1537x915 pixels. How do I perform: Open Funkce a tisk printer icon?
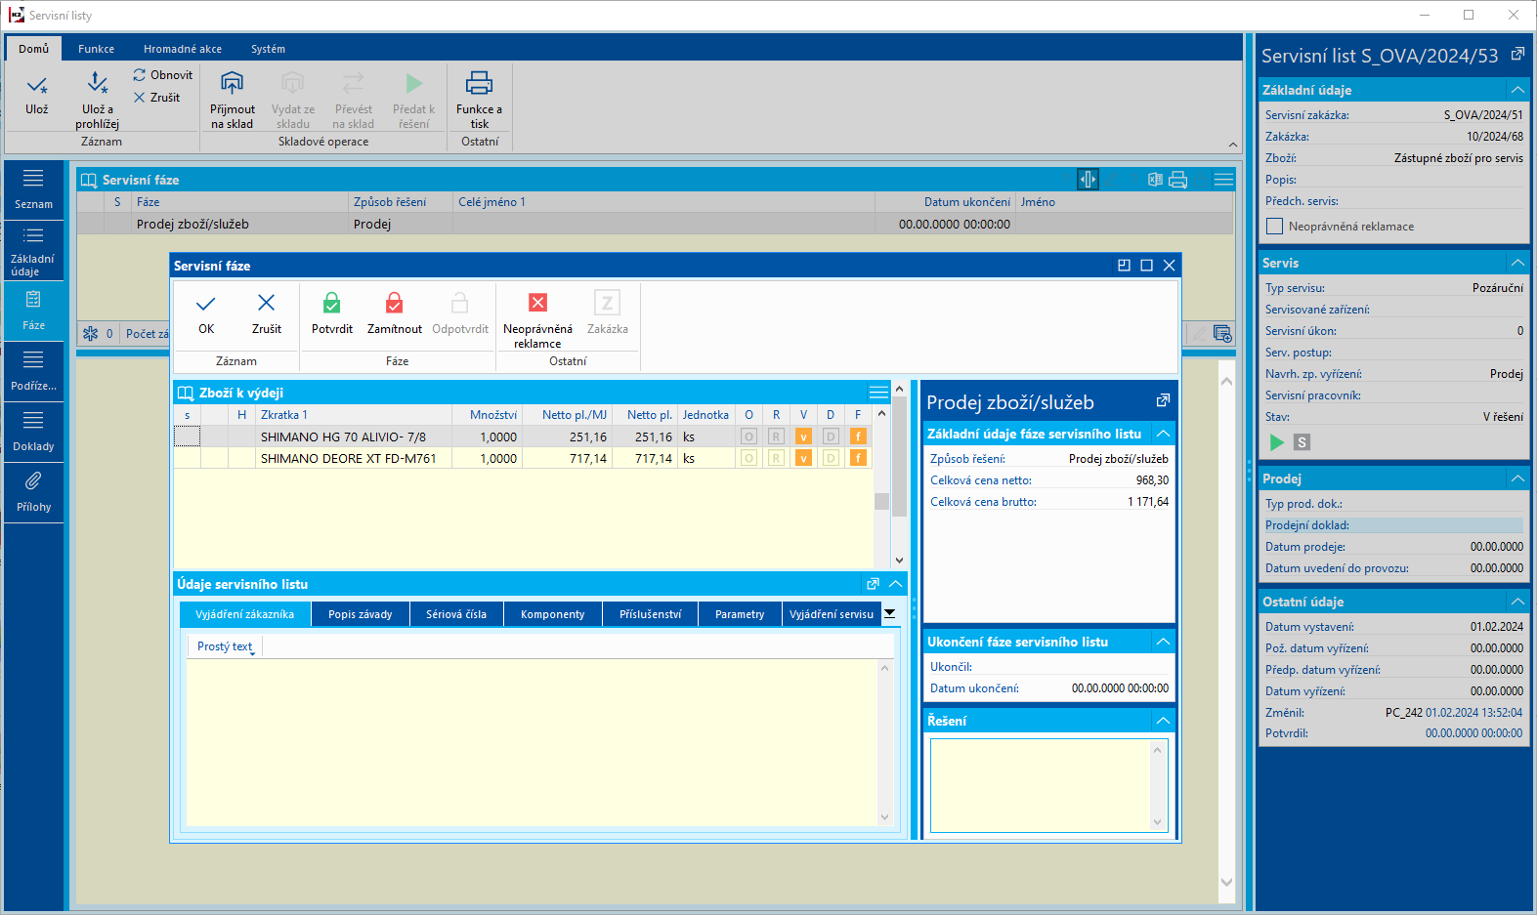[479, 83]
